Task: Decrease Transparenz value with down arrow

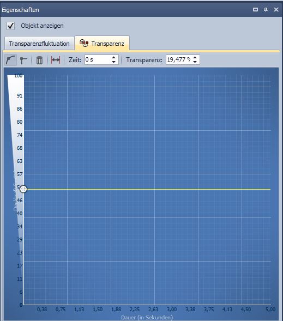Action: coord(195,62)
